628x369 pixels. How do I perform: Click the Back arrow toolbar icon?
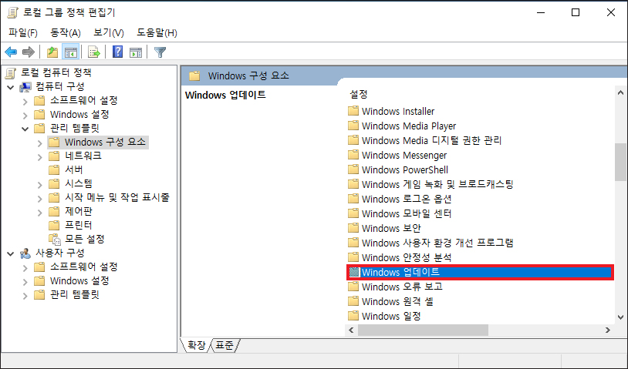pyautogui.click(x=11, y=52)
